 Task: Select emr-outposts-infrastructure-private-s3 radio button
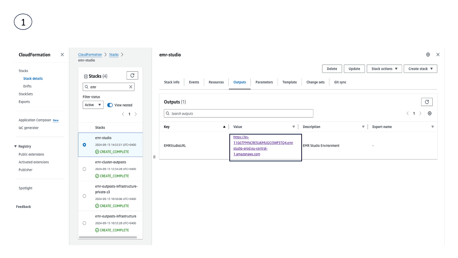pos(84,196)
